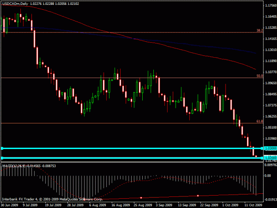Click the 1 Oct 2009 date label
This screenshot has width=277, height=208.
[230, 205]
